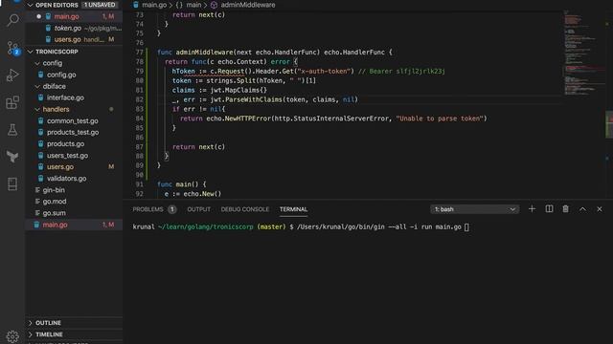
Task: Click 'hToken' variable on line 79
Action: [x=183, y=71]
